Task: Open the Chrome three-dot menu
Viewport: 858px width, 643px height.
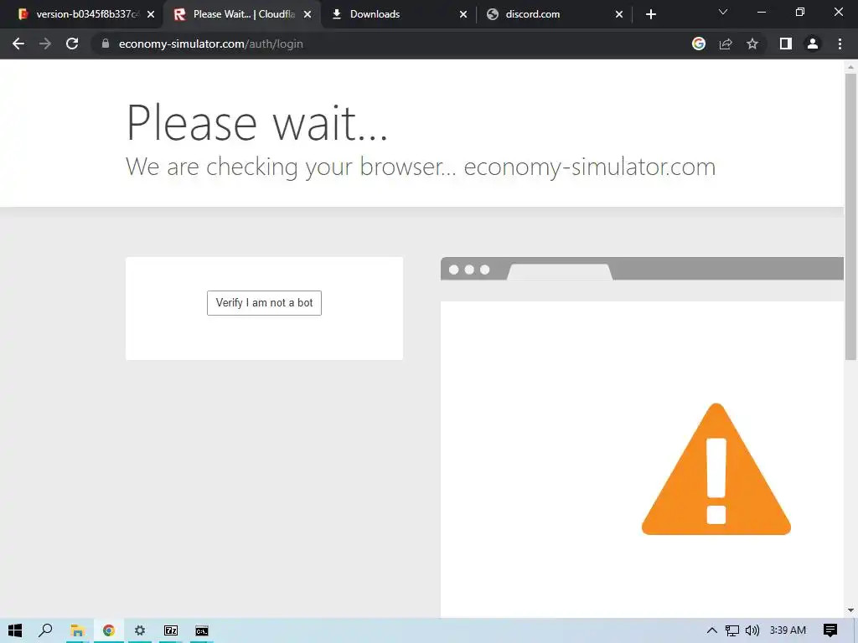Action: [x=840, y=44]
